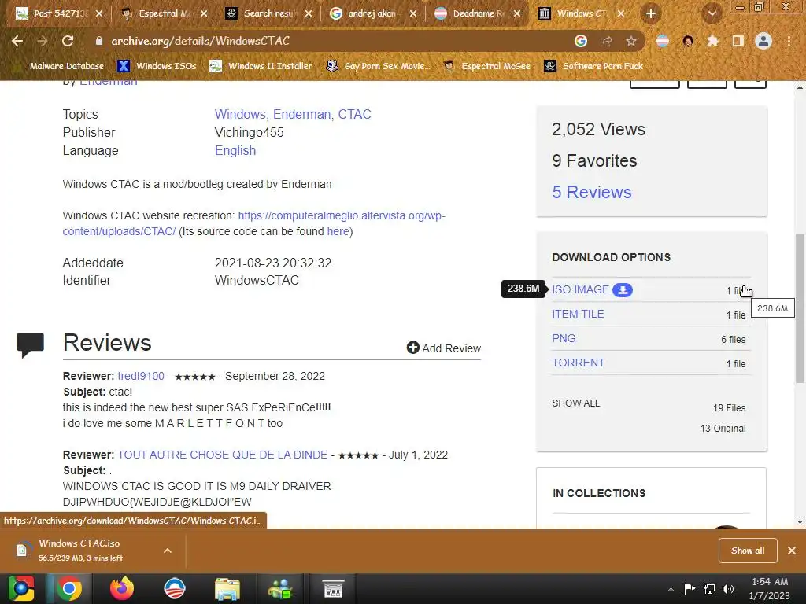Click the Add Review link
The width and height of the screenshot is (806, 604).
(451, 348)
